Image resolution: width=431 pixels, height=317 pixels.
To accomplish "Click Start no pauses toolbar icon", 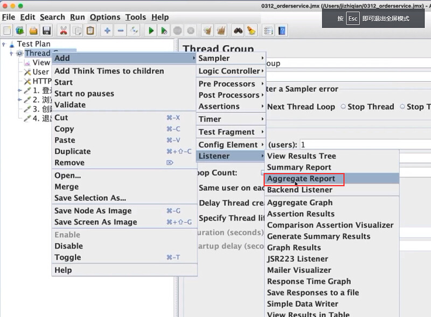I will pyautogui.click(x=164, y=31).
